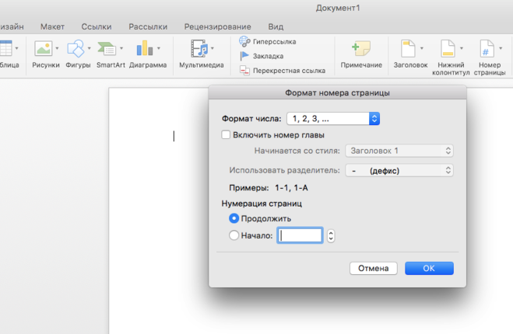Add a Закладка (Bookmark)
The height and width of the screenshot is (334, 513).
click(x=244, y=56)
